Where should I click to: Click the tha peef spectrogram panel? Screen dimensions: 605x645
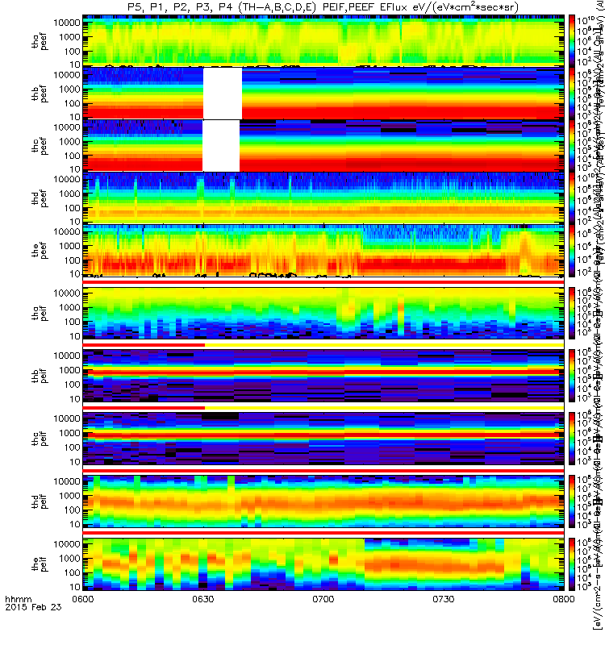[x=323, y=40]
